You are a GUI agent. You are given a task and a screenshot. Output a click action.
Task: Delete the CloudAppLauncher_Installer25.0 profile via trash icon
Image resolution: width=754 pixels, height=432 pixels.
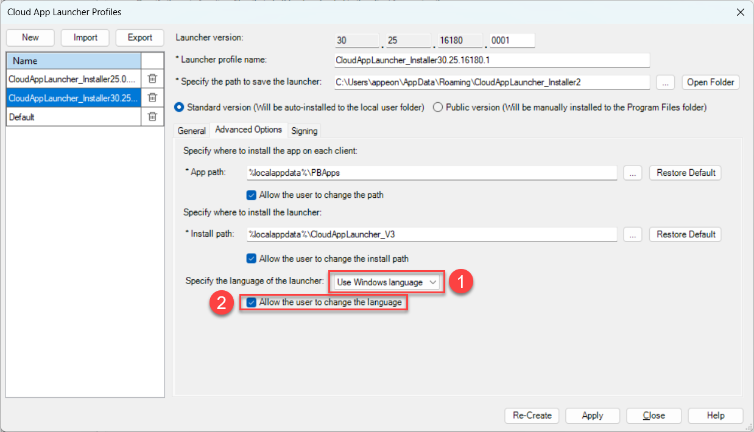pos(152,78)
